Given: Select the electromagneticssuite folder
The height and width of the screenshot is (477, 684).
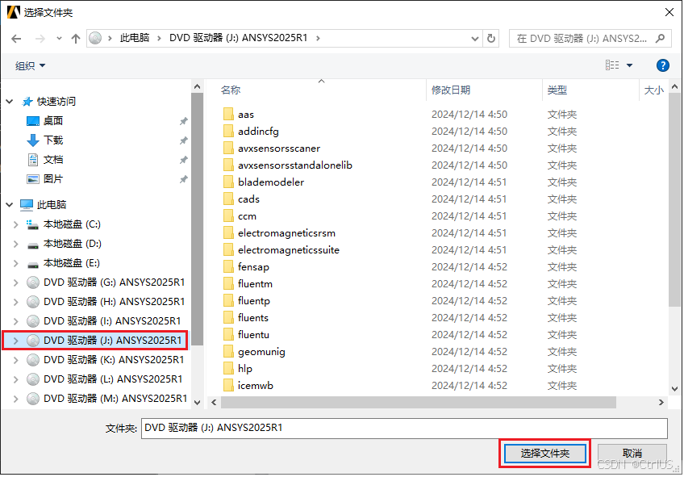Looking at the screenshot, I should 288,250.
